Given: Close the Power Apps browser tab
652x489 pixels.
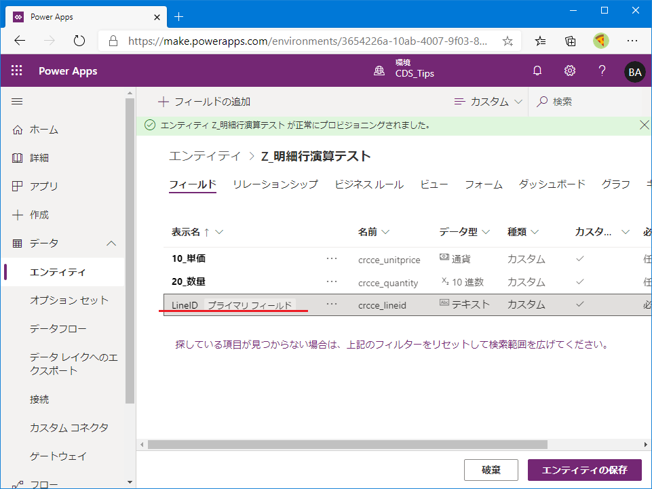Looking at the screenshot, I should click(157, 17).
